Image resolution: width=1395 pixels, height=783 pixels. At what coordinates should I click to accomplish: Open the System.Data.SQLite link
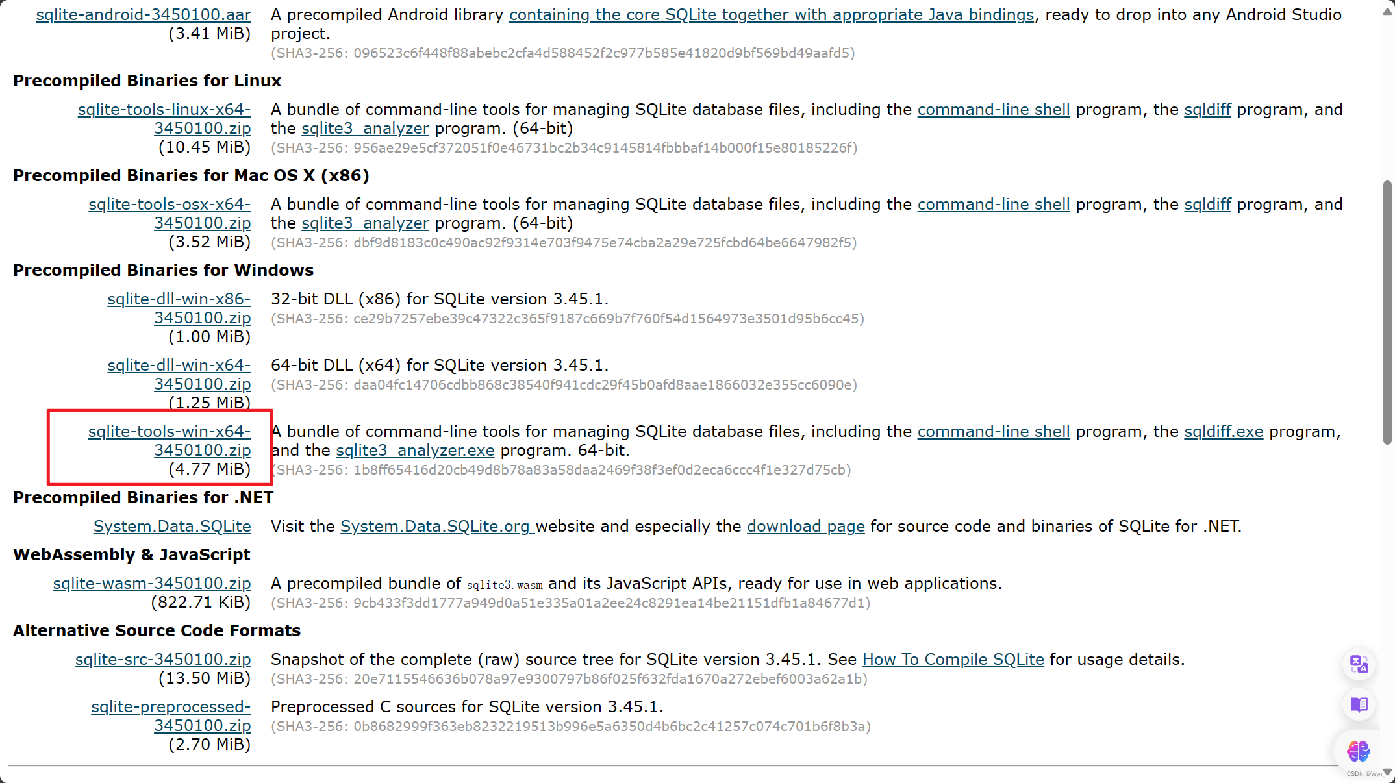click(x=171, y=527)
